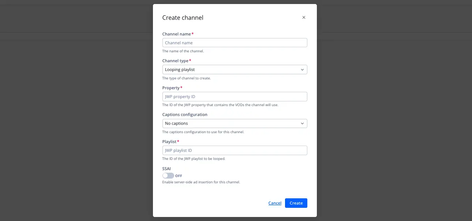The height and width of the screenshot is (221, 472).
Task: Toggle the SSAI switch off position
Action: [168, 176]
